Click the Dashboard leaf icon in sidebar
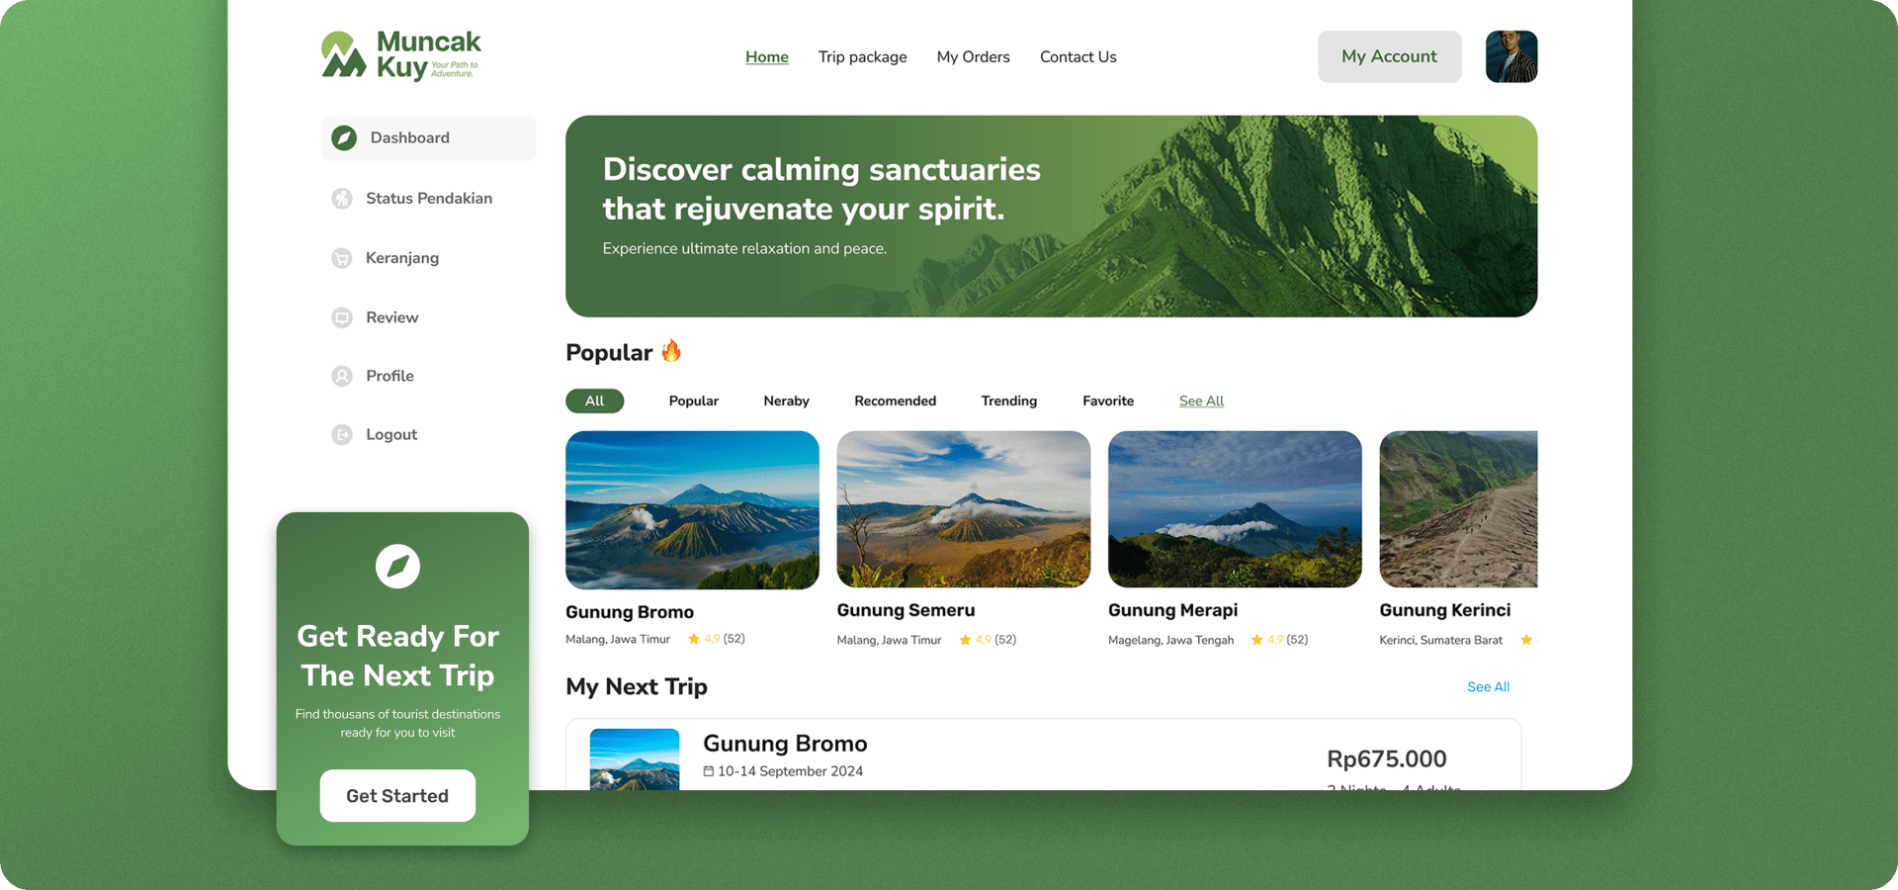 [x=344, y=137]
